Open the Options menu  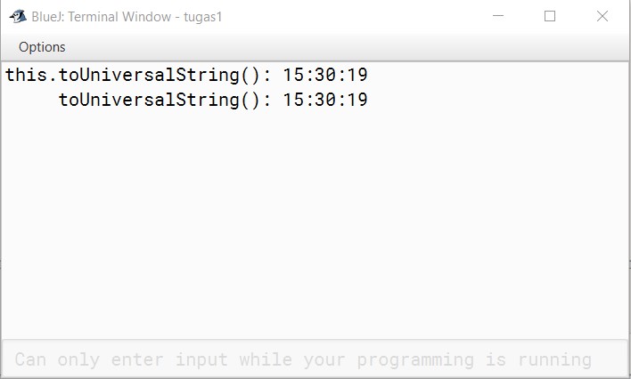[x=42, y=47]
